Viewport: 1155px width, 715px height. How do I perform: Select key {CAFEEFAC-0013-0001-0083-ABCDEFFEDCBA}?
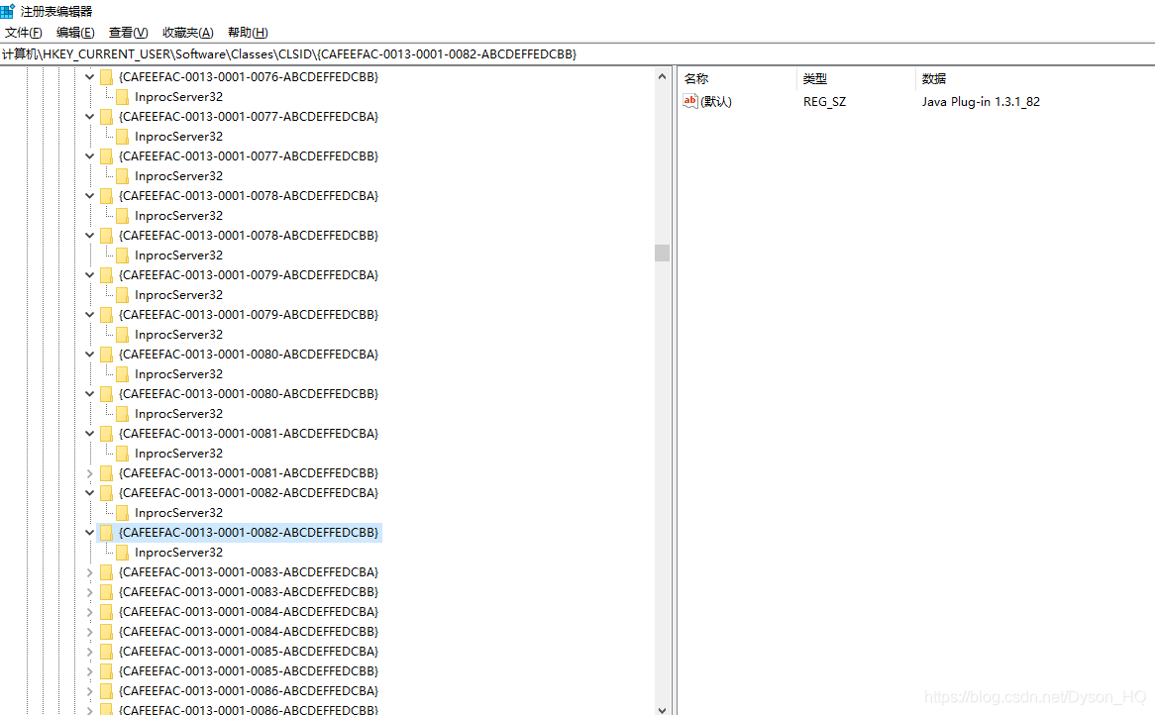point(249,572)
